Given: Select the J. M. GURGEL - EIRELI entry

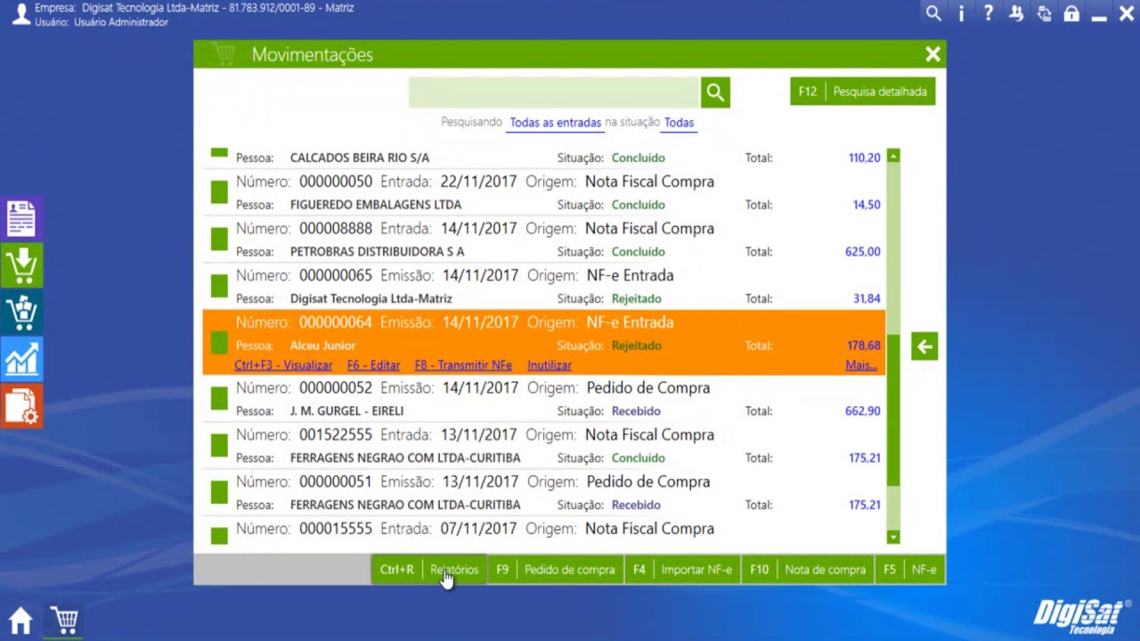Looking at the screenshot, I should [544, 399].
